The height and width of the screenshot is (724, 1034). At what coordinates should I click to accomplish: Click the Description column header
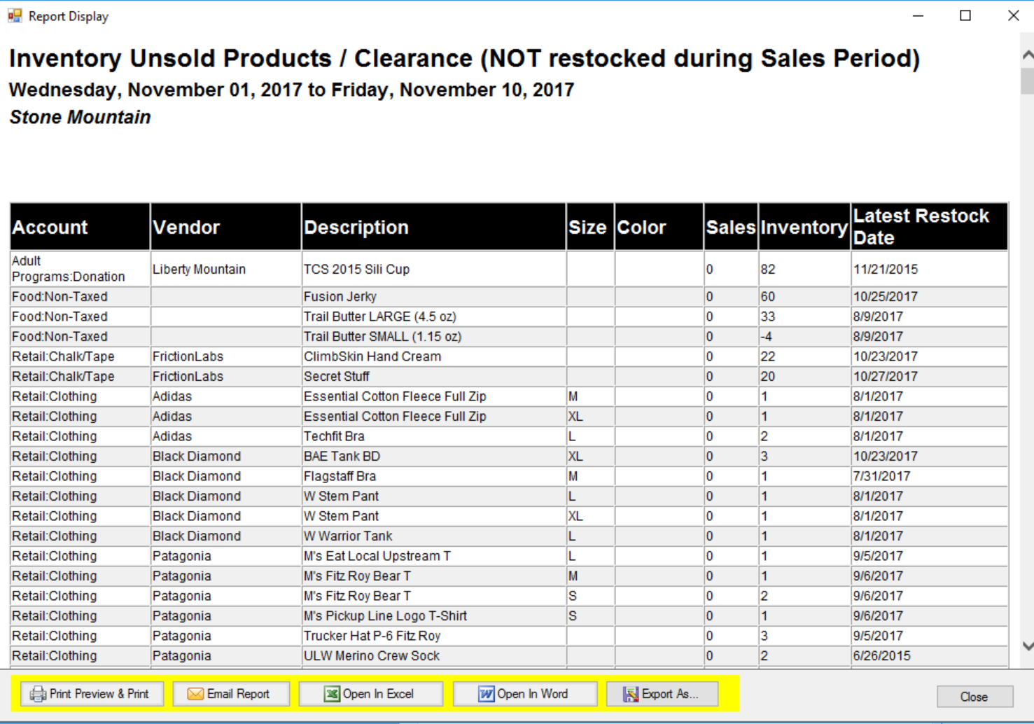click(x=433, y=227)
